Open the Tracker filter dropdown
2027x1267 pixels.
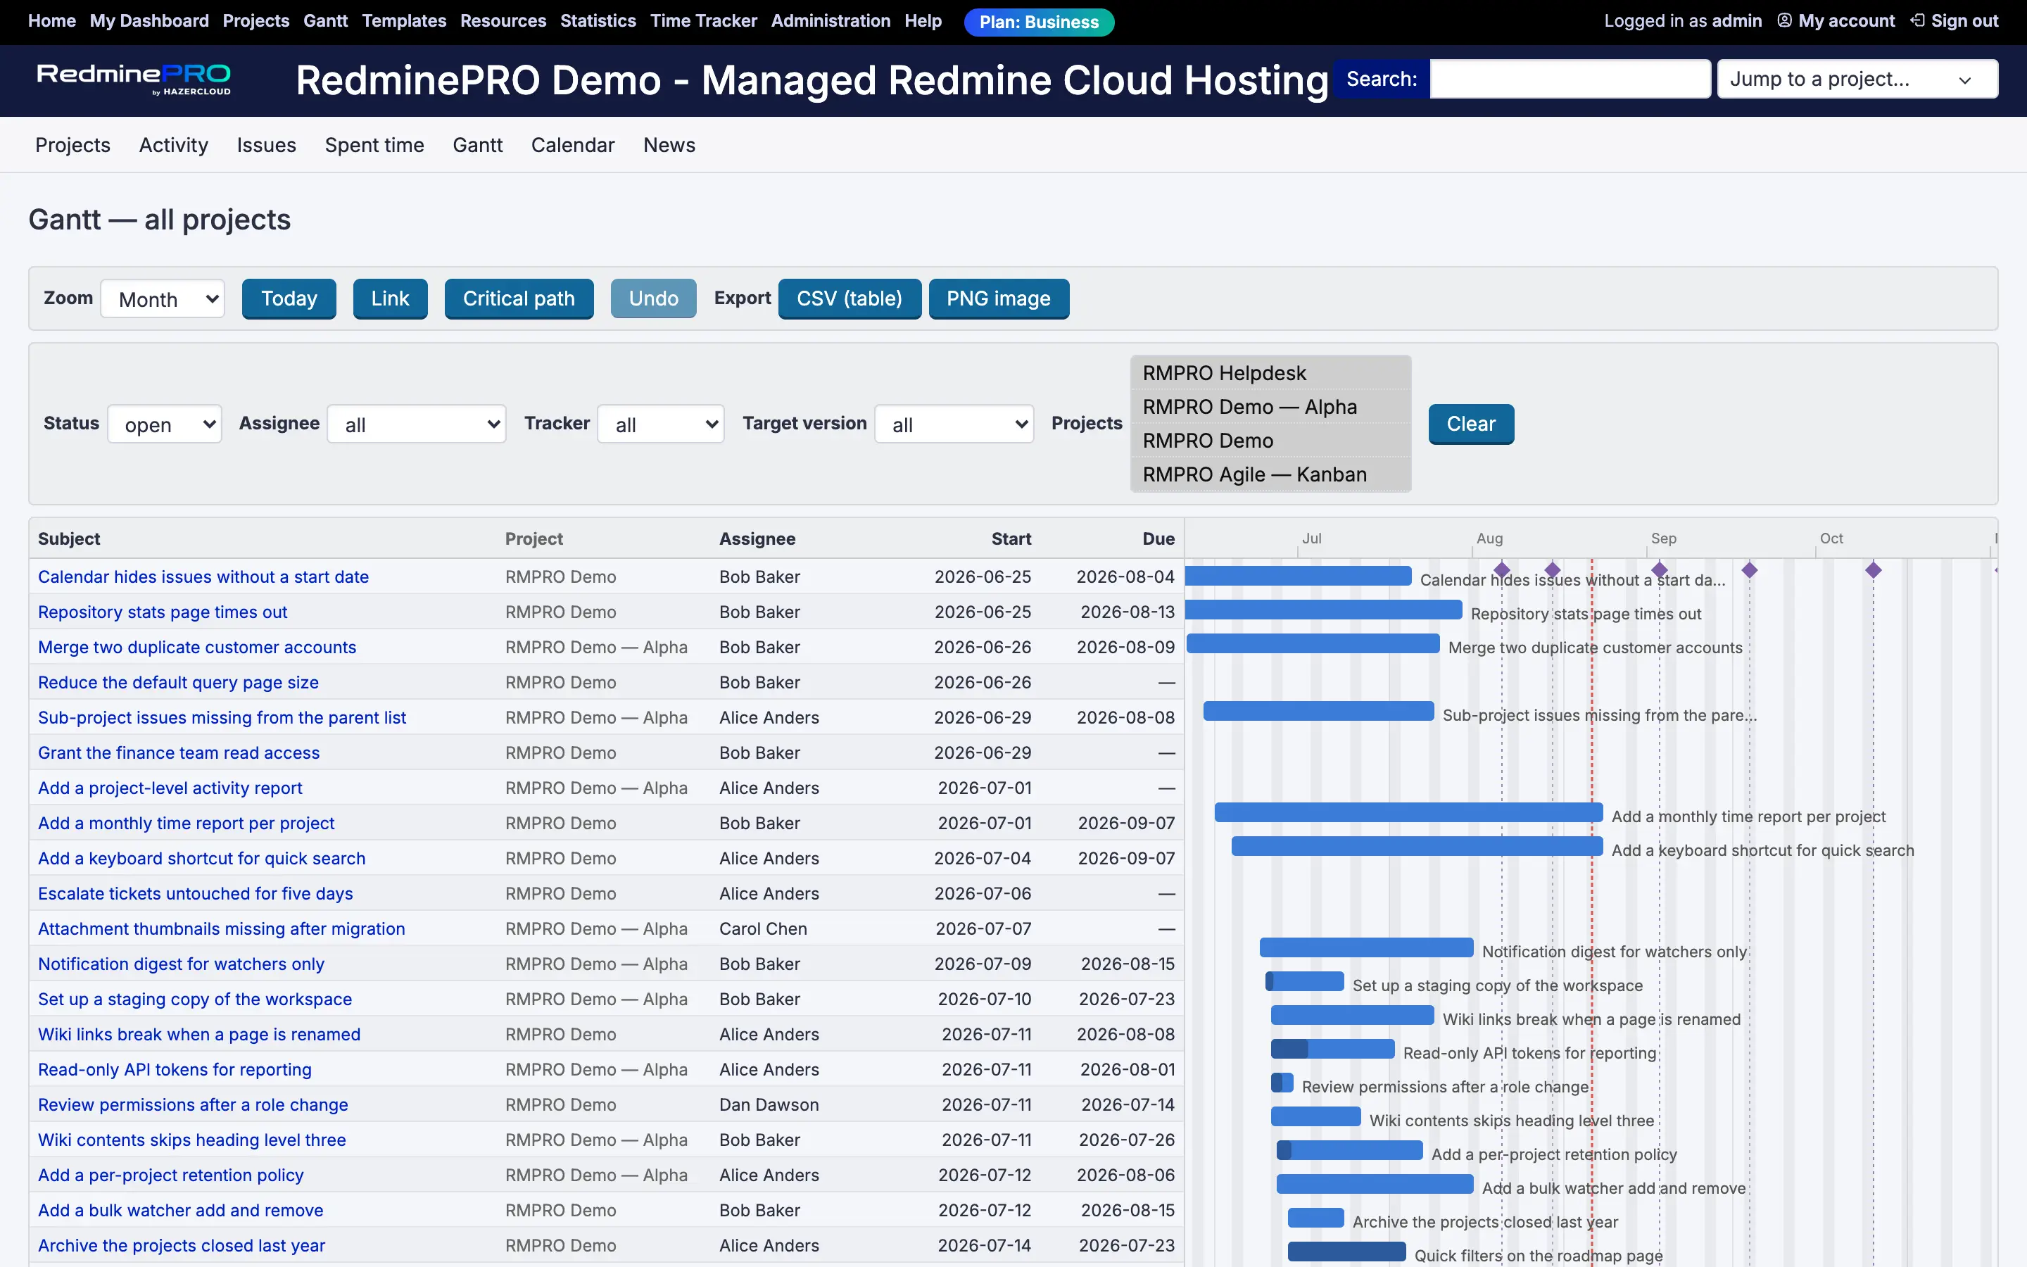pos(661,424)
